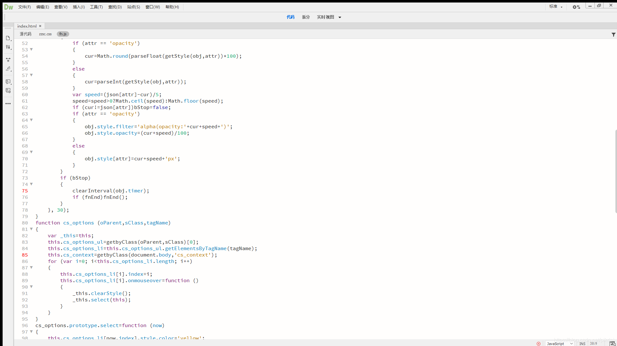Click red line number 75 in the gutter
Image resolution: width=617 pixels, height=346 pixels.
tap(25, 191)
